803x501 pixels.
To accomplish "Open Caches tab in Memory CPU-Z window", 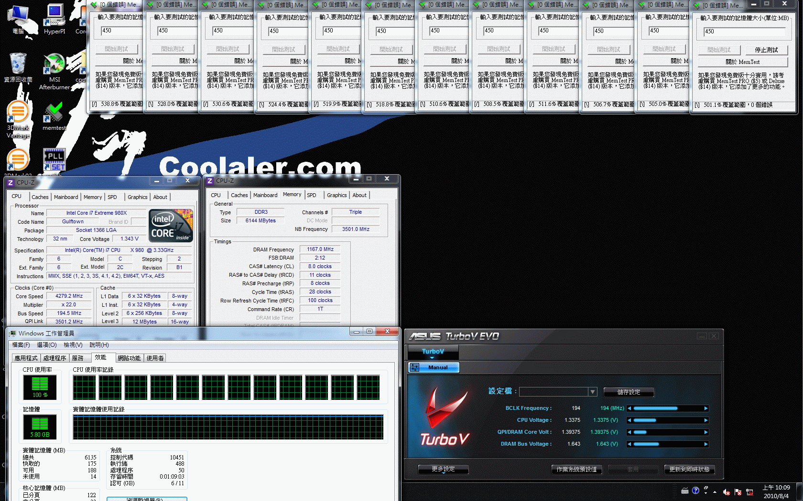I will click(239, 195).
